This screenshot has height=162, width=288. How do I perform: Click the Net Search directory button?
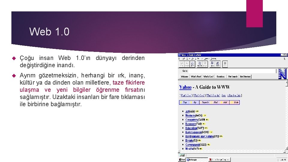(233, 76)
